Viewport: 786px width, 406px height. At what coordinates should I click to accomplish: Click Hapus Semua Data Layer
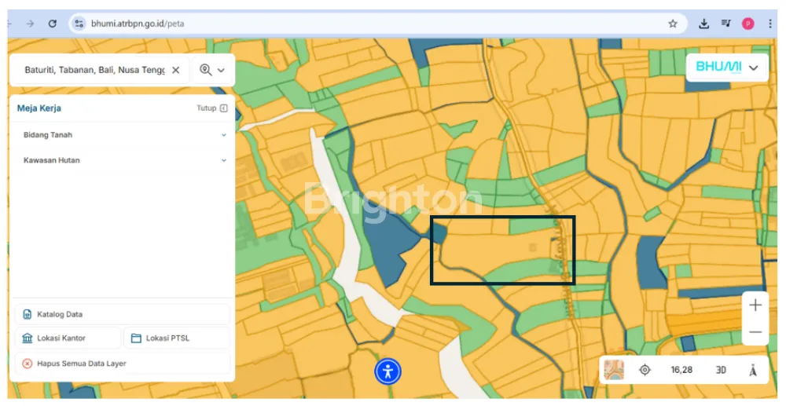123,364
